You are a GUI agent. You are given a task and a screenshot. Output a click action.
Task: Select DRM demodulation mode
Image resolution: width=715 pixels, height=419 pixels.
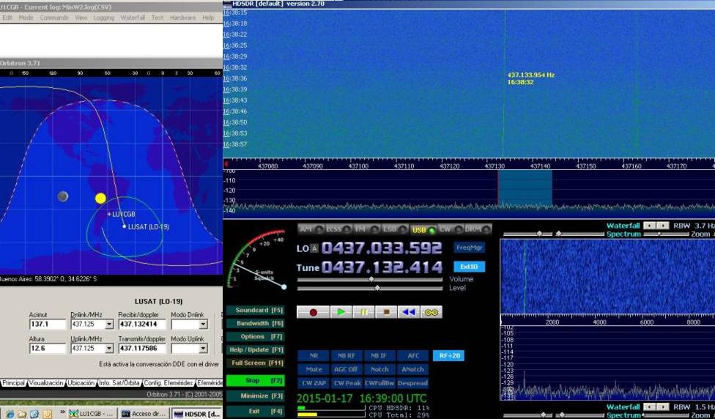(x=478, y=229)
